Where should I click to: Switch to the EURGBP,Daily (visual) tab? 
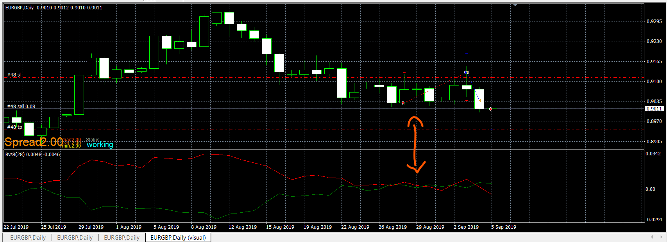tap(178, 237)
